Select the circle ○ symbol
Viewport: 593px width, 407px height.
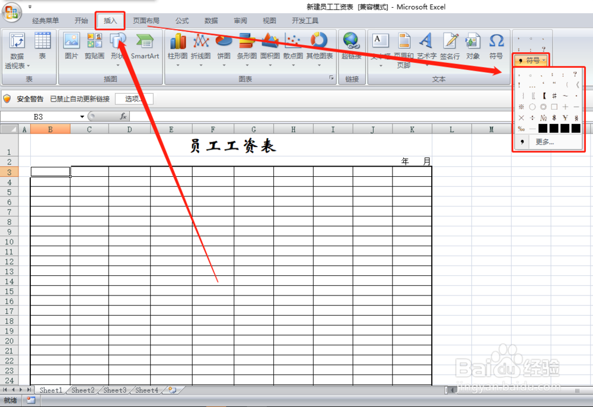click(x=532, y=107)
